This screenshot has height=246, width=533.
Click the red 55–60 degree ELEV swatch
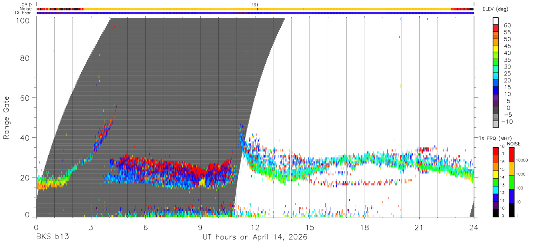tap(496, 28)
